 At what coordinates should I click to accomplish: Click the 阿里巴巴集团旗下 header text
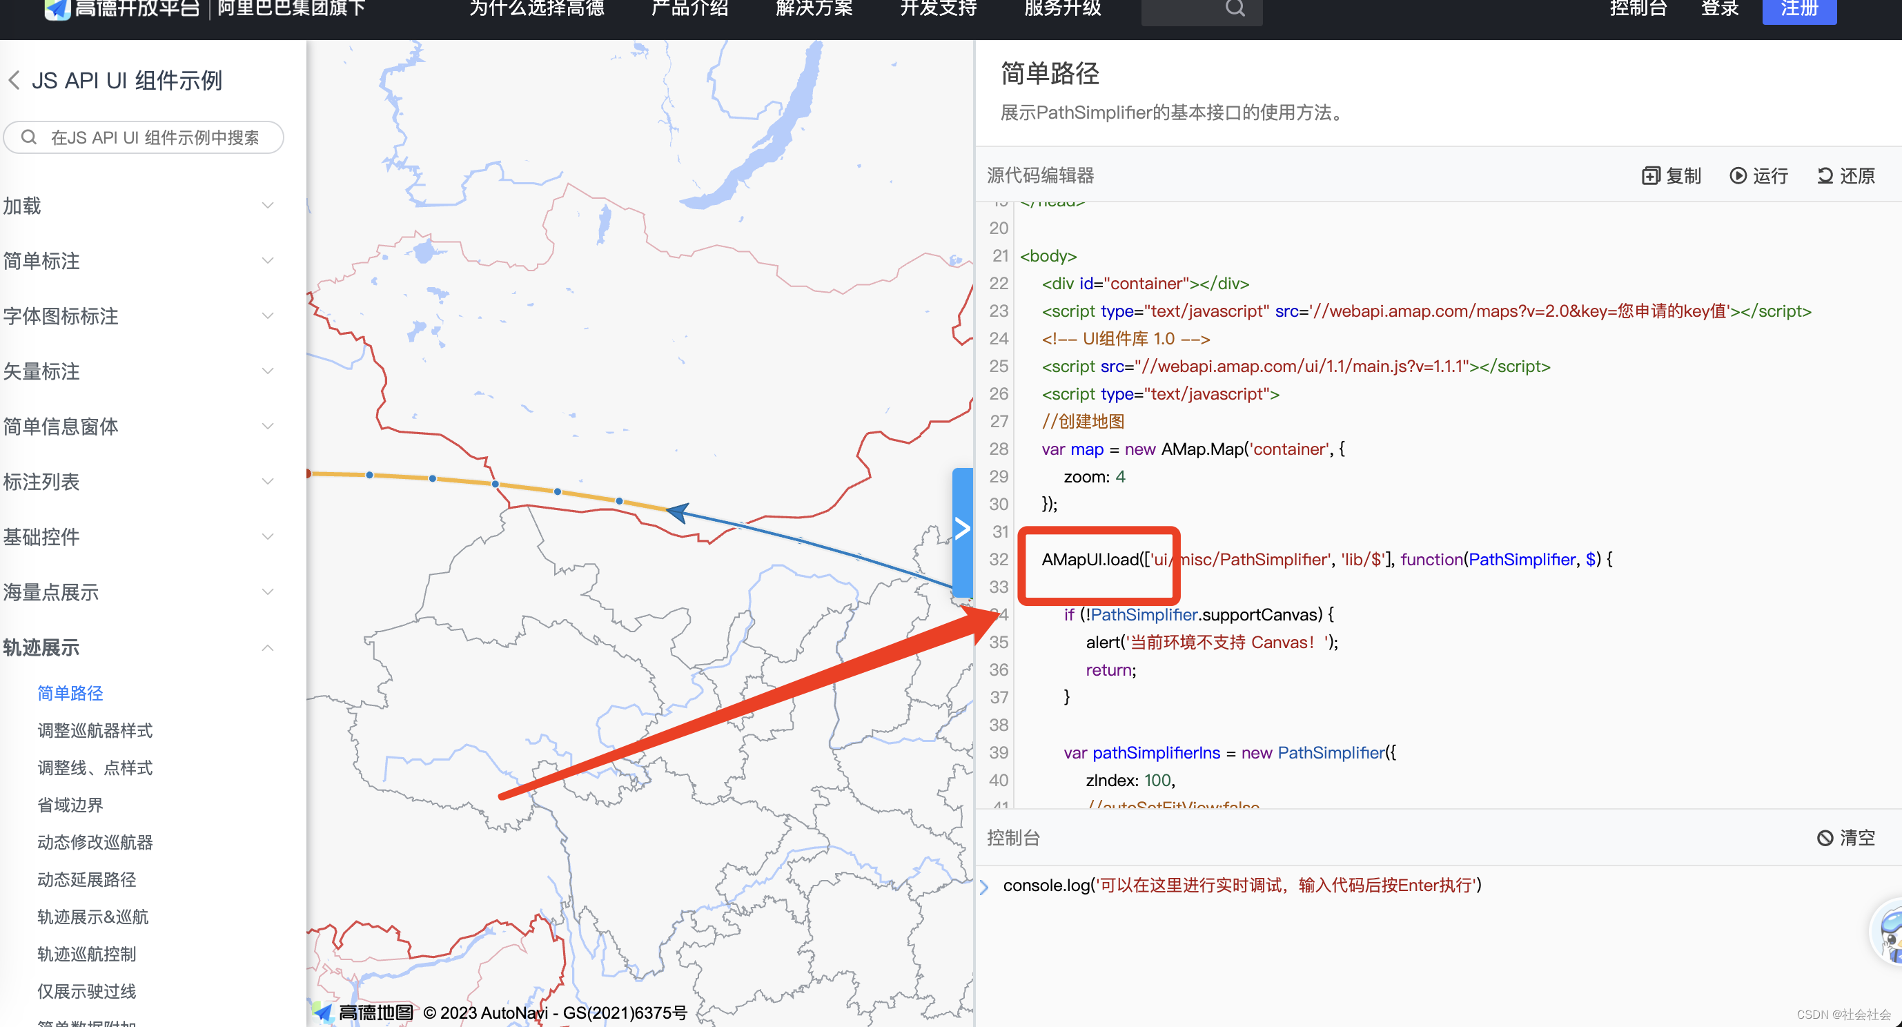pos(292,9)
